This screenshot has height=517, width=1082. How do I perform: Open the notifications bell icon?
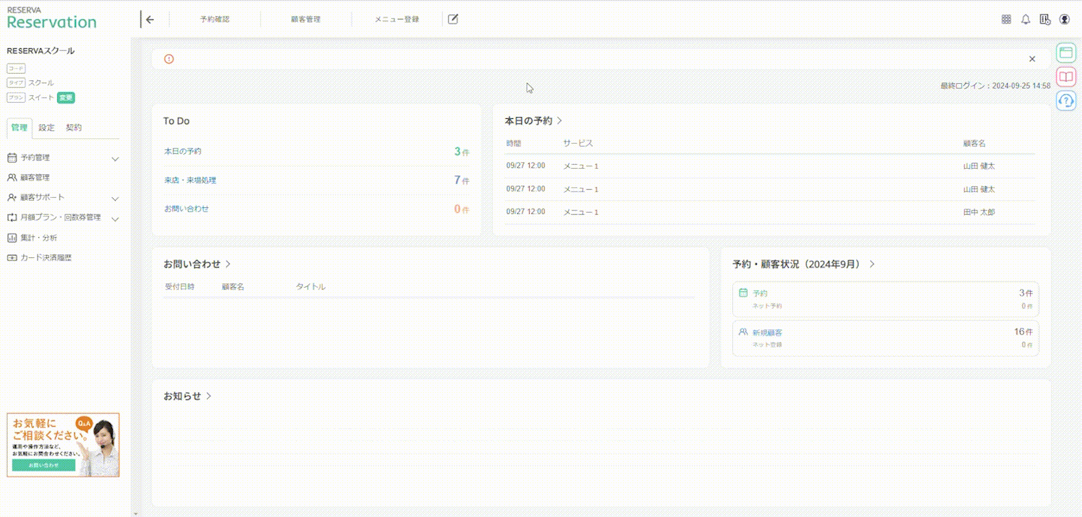tap(1026, 20)
